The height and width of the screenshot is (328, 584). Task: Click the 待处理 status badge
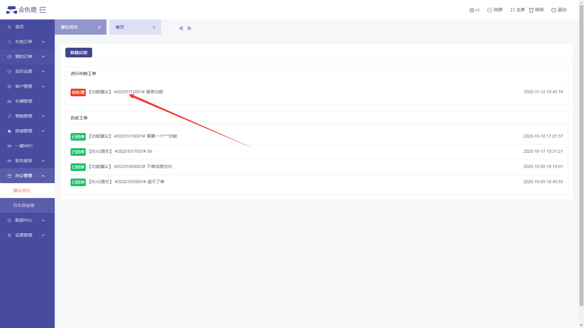click(78, 92)
